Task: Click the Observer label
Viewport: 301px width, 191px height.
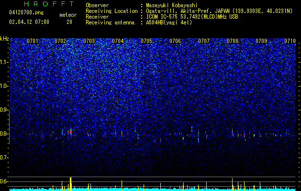Action: [x=97, y=5]
